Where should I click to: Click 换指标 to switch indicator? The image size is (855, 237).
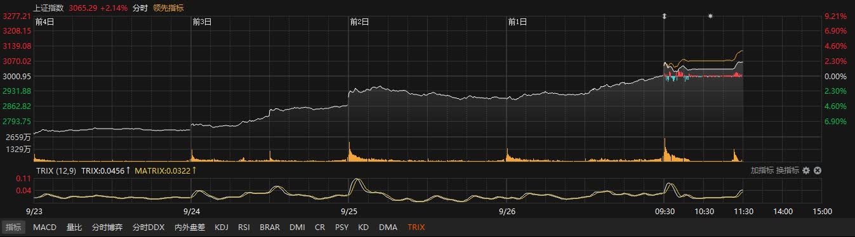tap(788, 170)
